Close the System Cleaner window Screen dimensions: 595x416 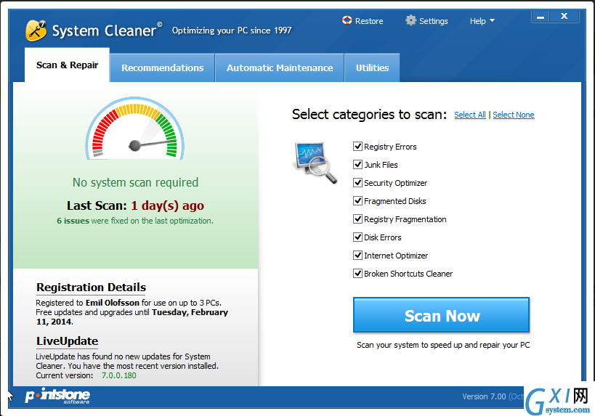[x=564, y=16]
